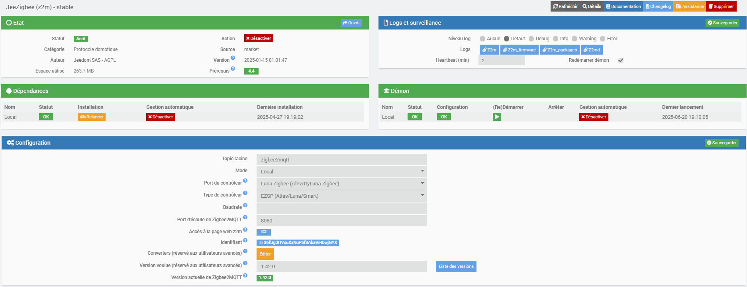Screen dimensions: 747x287
Task: Disable automatic management in Dépendances
Action: (161, 117)
